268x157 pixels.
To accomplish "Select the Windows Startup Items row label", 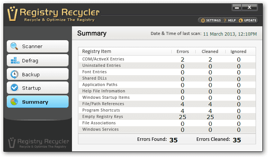I will 106,97.
